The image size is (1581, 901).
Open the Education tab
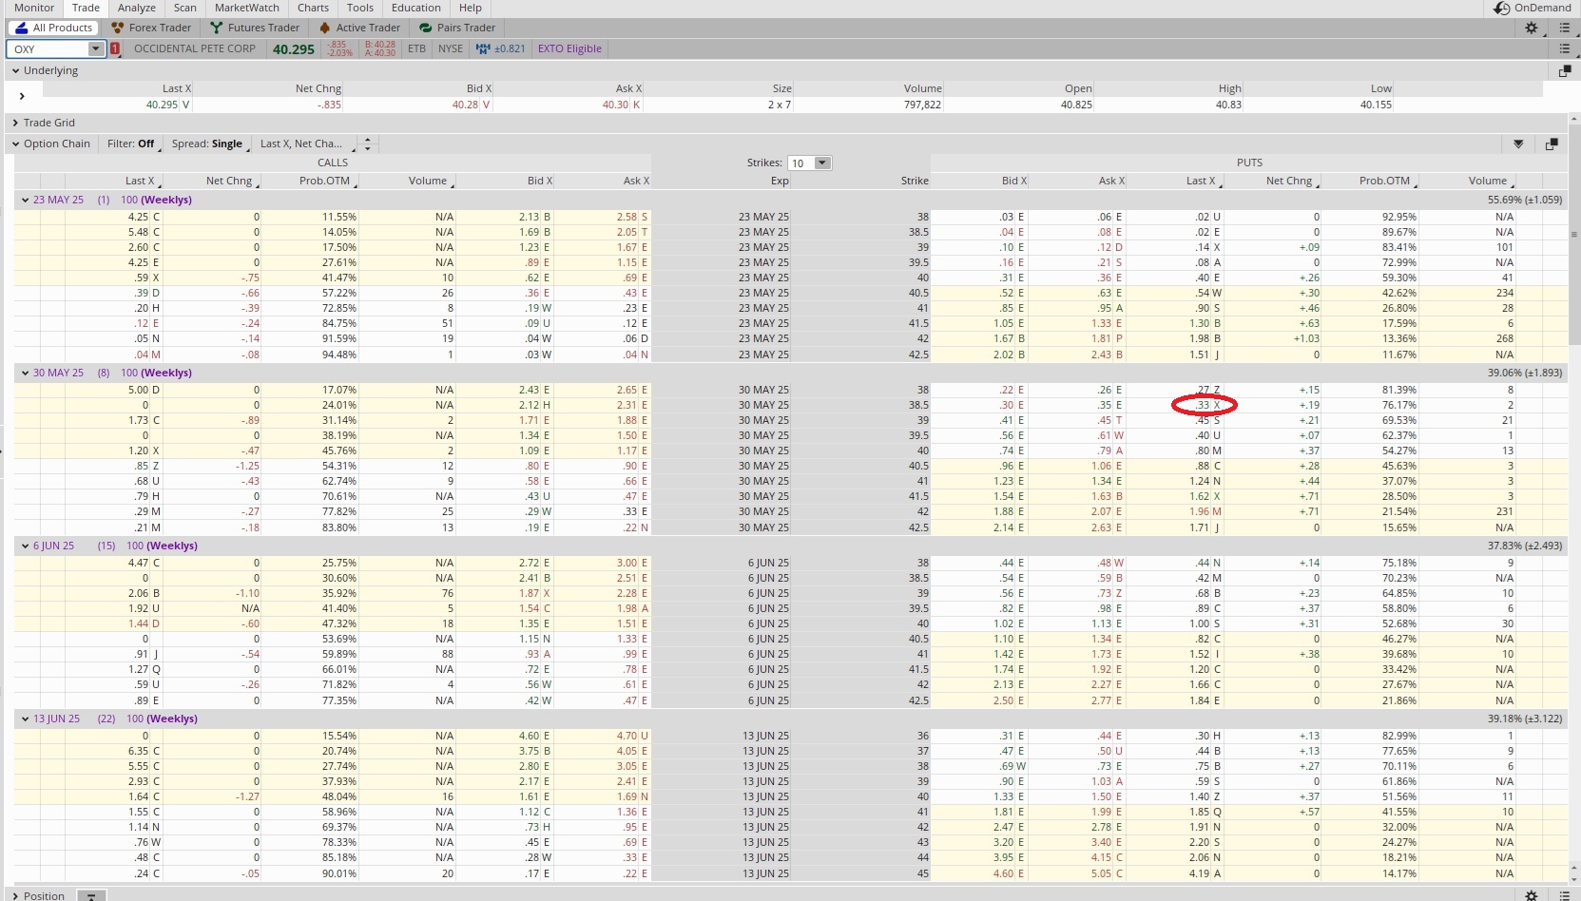pyautogui.click(x=416, y=8)
